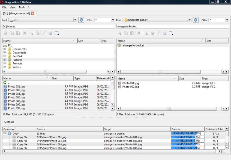Click Paste icon in right pane toolbar
The width and height of the screenshot is (231, 160).
(x=132, y=33)
